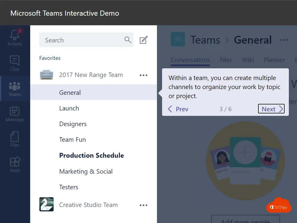Switch to the Planner tab

click(x=274, y=60)
